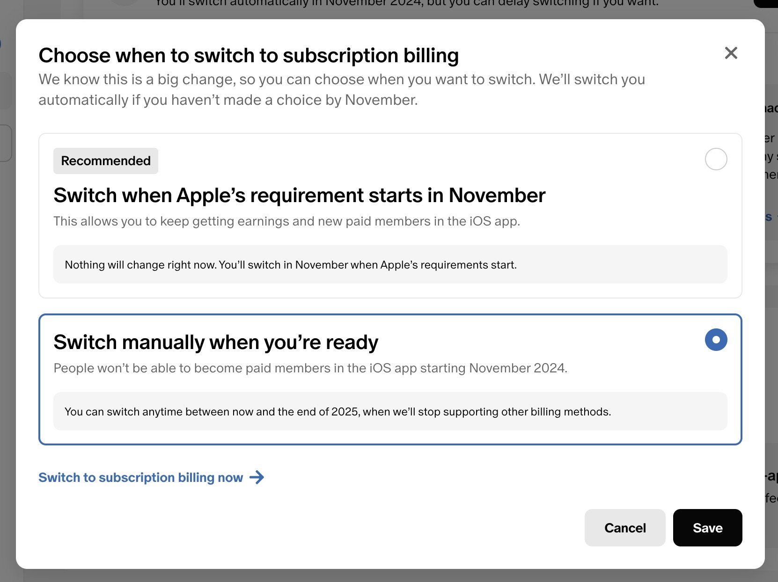Viewport: 778px width, 582px height.
Task: Click the 'People won't be able to become' text
Action: click(x=310, y=368)
